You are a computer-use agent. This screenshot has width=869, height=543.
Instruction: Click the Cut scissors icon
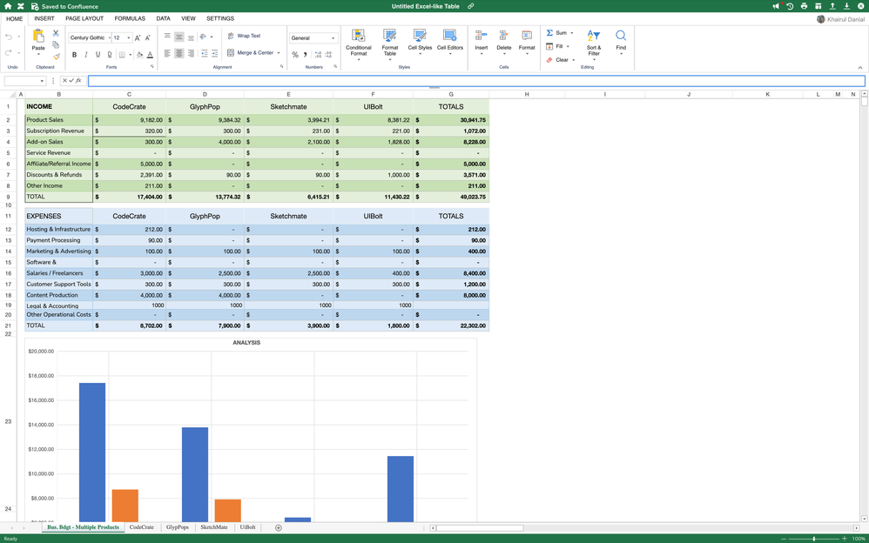click(x=56, y=33)
